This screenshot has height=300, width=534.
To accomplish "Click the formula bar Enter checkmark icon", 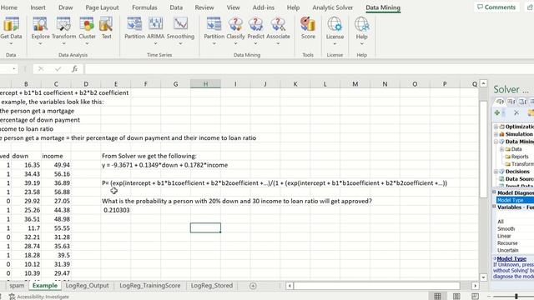I will click(x=58, y=69).
